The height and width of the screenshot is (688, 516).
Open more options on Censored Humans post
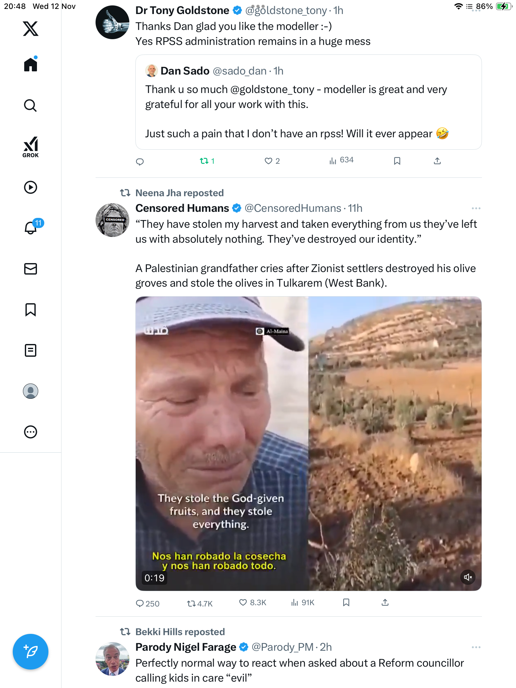pos(476,208)
